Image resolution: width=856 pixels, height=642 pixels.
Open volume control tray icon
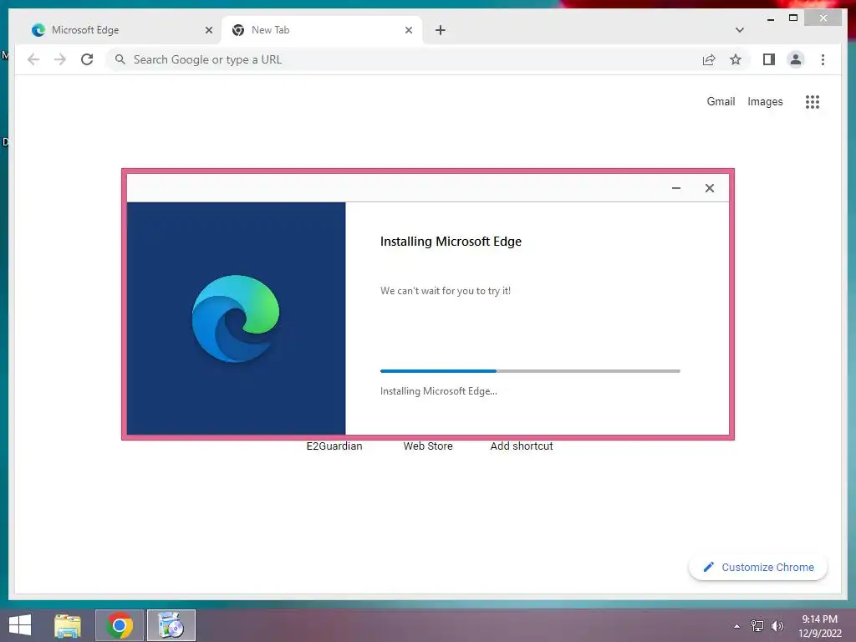click(777, 626)
